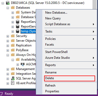Click the Replication folder icon
The width and height of the screenshot is (98, 96).
tap(13, 45)
